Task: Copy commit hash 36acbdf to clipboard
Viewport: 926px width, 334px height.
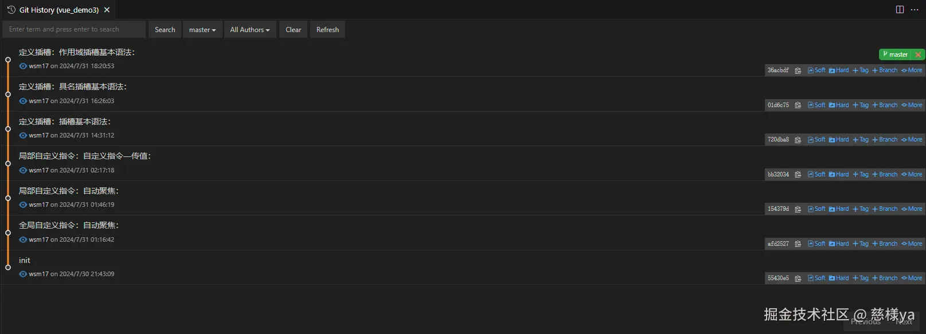Action: point(798,70)
